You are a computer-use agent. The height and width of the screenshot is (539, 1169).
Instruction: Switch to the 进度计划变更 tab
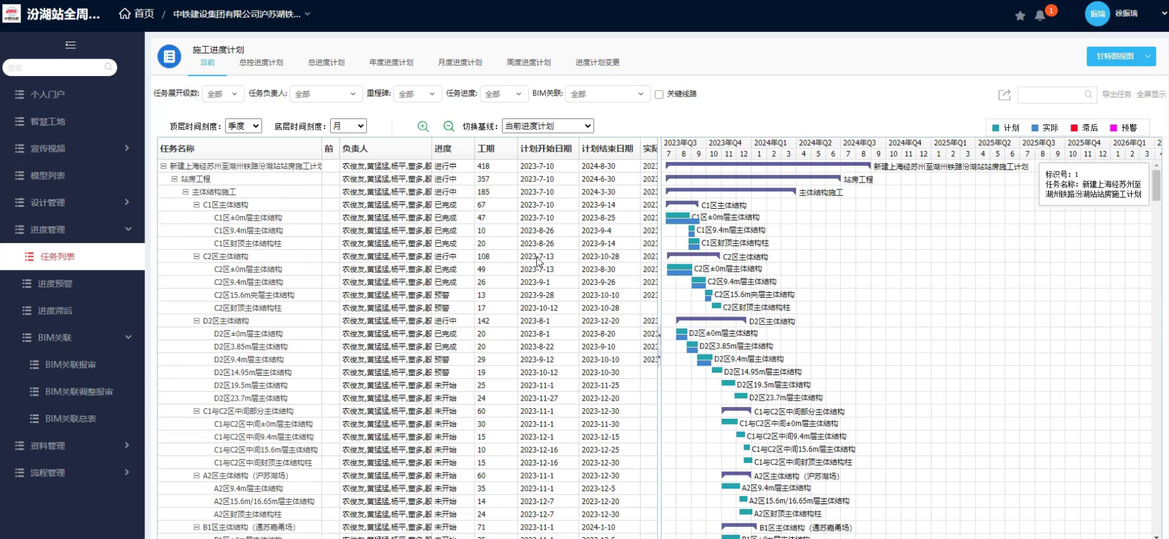tap(597, 62)
